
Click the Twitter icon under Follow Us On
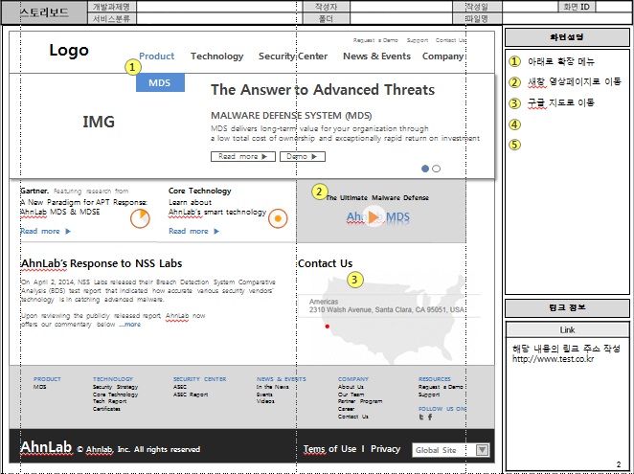coord(421,417)
